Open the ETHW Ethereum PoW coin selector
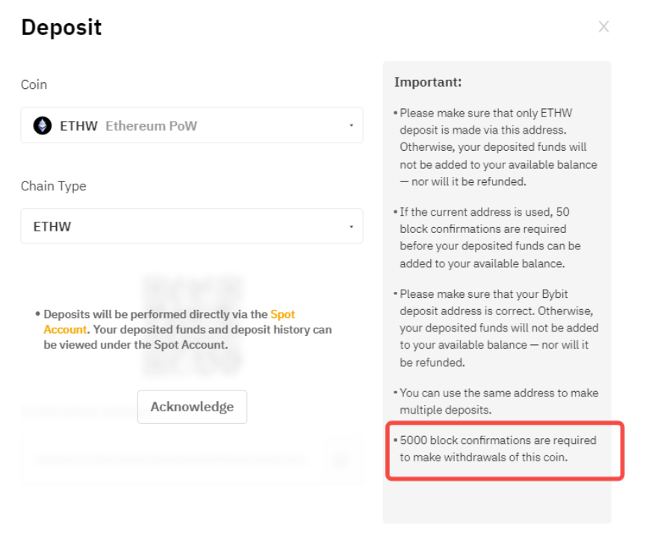Image resolution: width=646 pixels, height=533 pixels. (191, 125)
